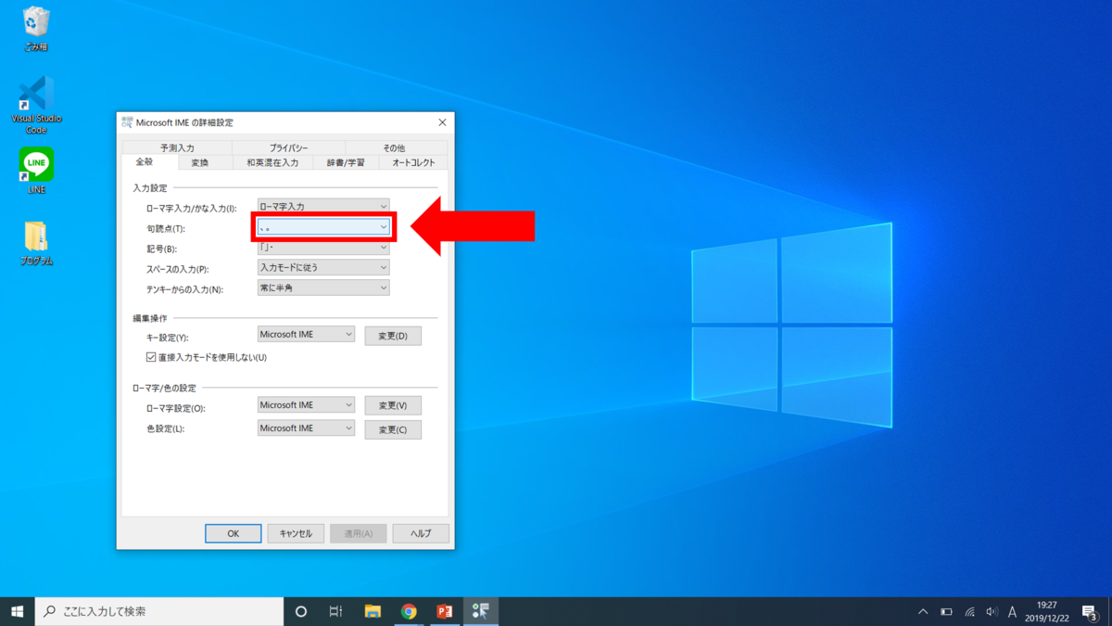Viewport: 1112px width, 626px height.
Task: Open the Wi-Fi network tray icon
Action: [969, 612]
